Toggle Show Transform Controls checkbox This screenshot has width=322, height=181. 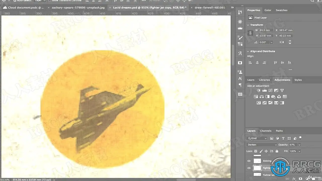pyautogui.click(x=50, y=1)
